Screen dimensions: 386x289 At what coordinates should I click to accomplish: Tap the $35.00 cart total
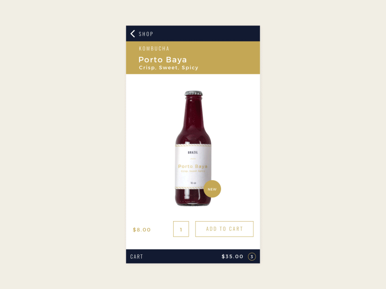tap(232, 256)
